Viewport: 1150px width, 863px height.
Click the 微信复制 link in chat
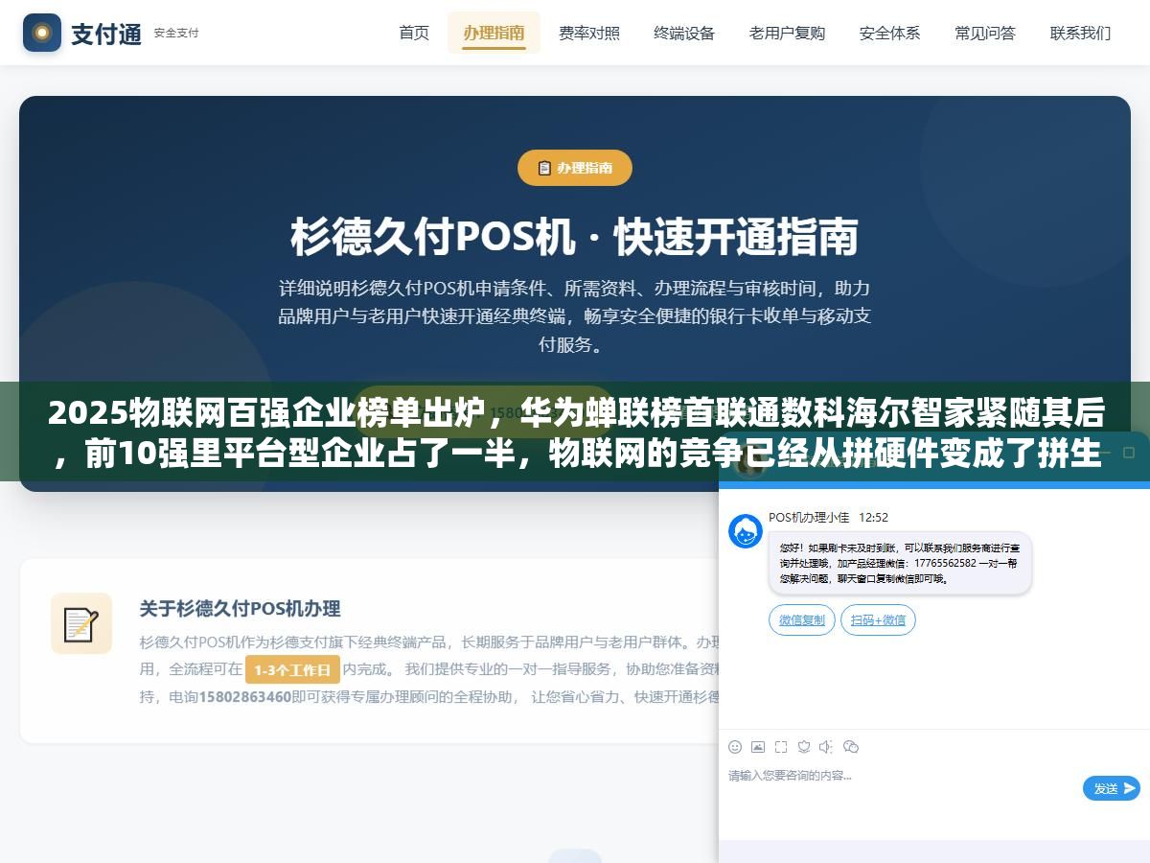tap(802, 620)
